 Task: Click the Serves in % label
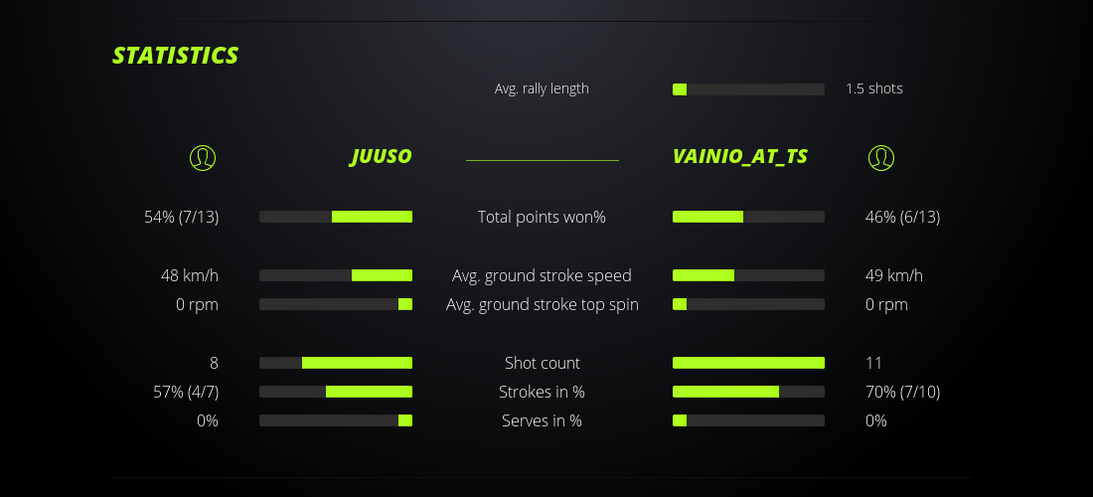point(542,420)
